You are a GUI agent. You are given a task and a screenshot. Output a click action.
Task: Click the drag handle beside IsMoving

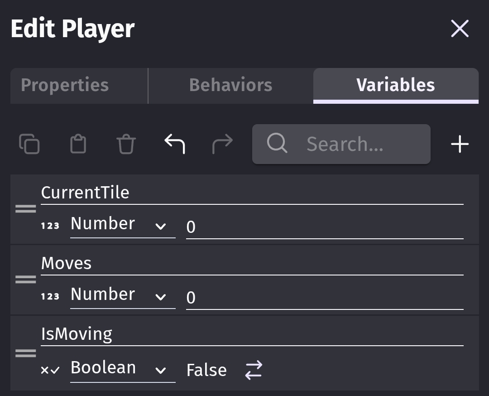tap(26, 353)
